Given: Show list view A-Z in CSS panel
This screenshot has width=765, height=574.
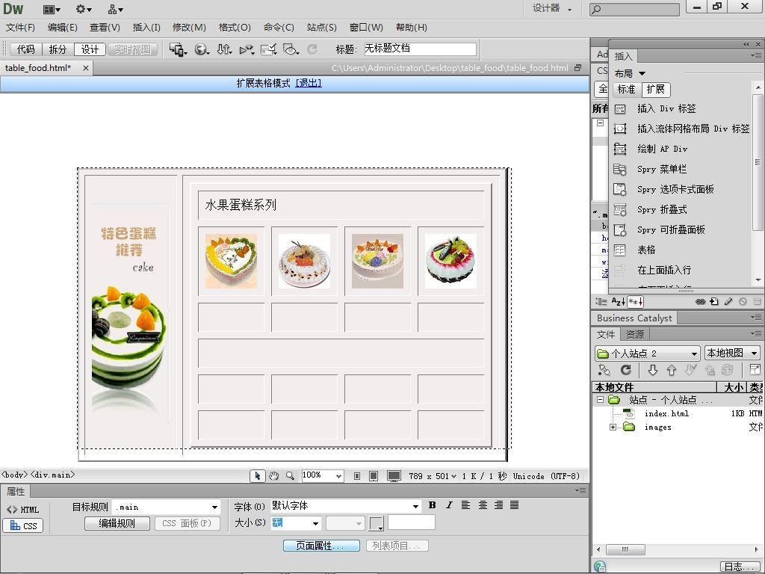Looking at the screenshot, I should pos(618,302).
